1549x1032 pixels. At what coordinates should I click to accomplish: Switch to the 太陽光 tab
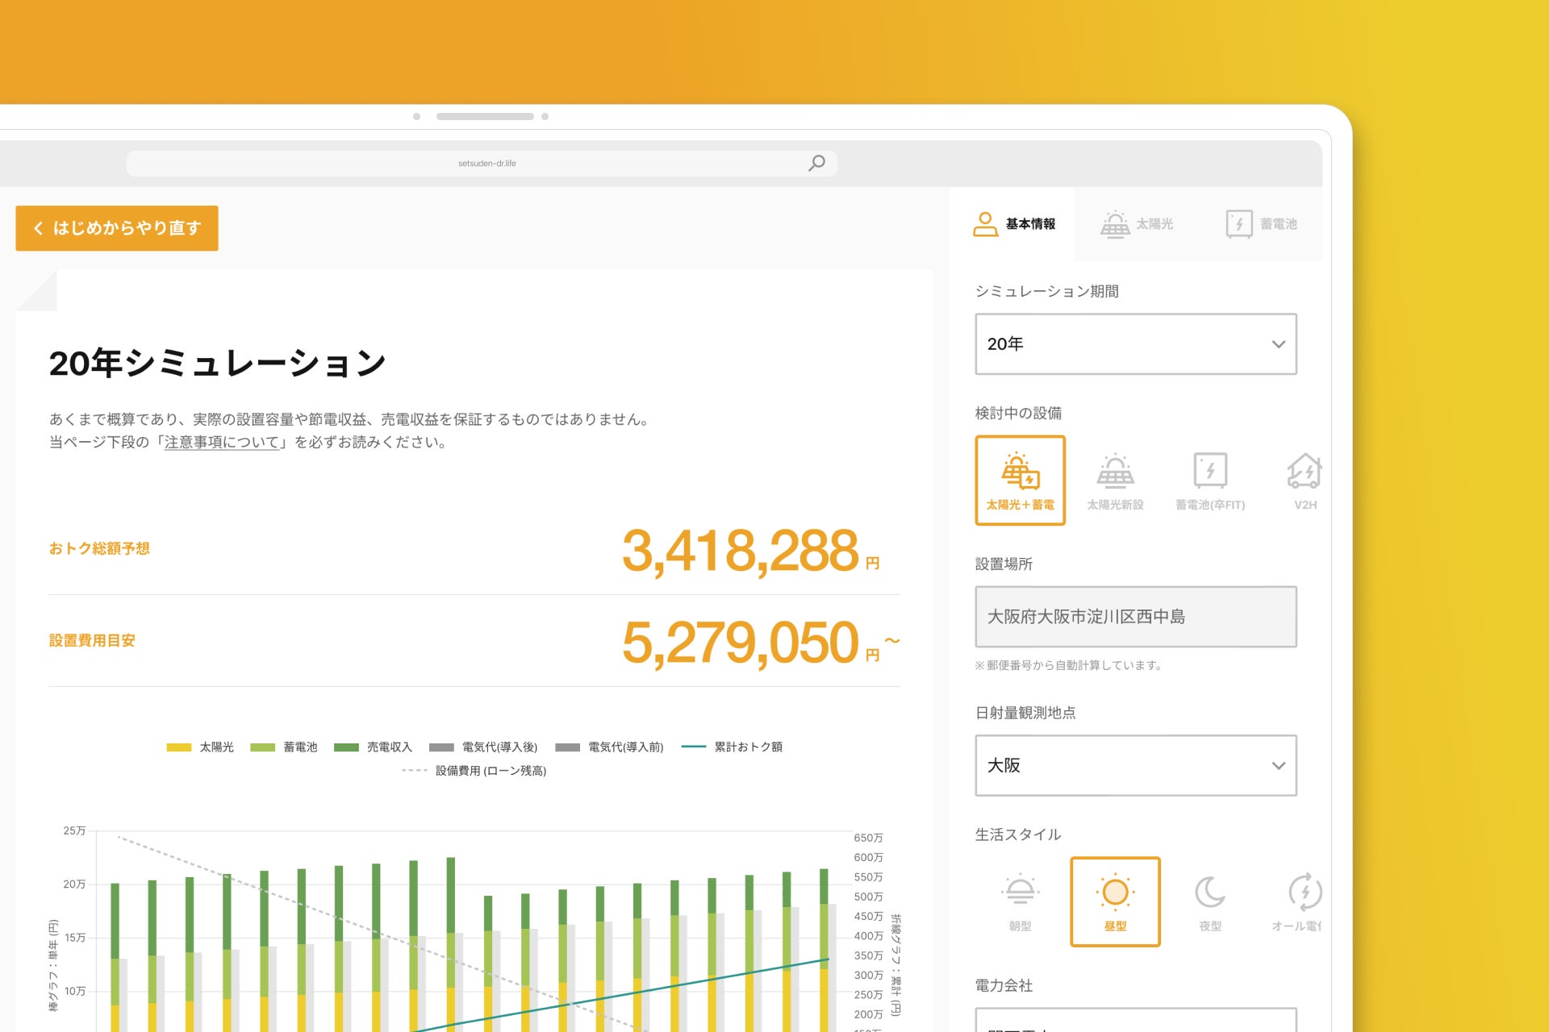(1138, 224)
